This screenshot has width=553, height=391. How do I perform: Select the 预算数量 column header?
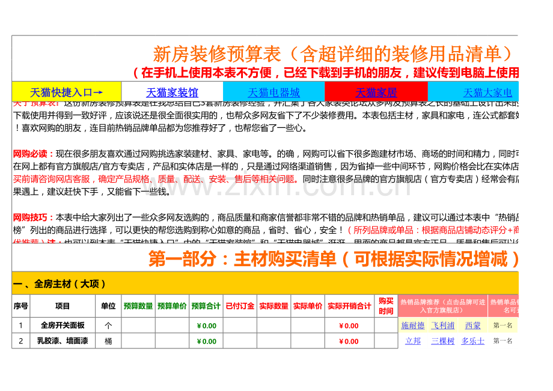138,306
